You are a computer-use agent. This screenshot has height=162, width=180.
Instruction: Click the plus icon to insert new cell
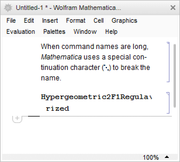click(17, 118)
